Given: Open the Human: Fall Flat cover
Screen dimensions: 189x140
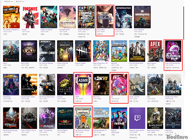Looking at the screenshot, I should [137, 84].
